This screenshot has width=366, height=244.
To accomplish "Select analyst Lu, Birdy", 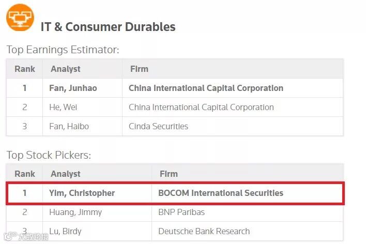I will point(65,231).
